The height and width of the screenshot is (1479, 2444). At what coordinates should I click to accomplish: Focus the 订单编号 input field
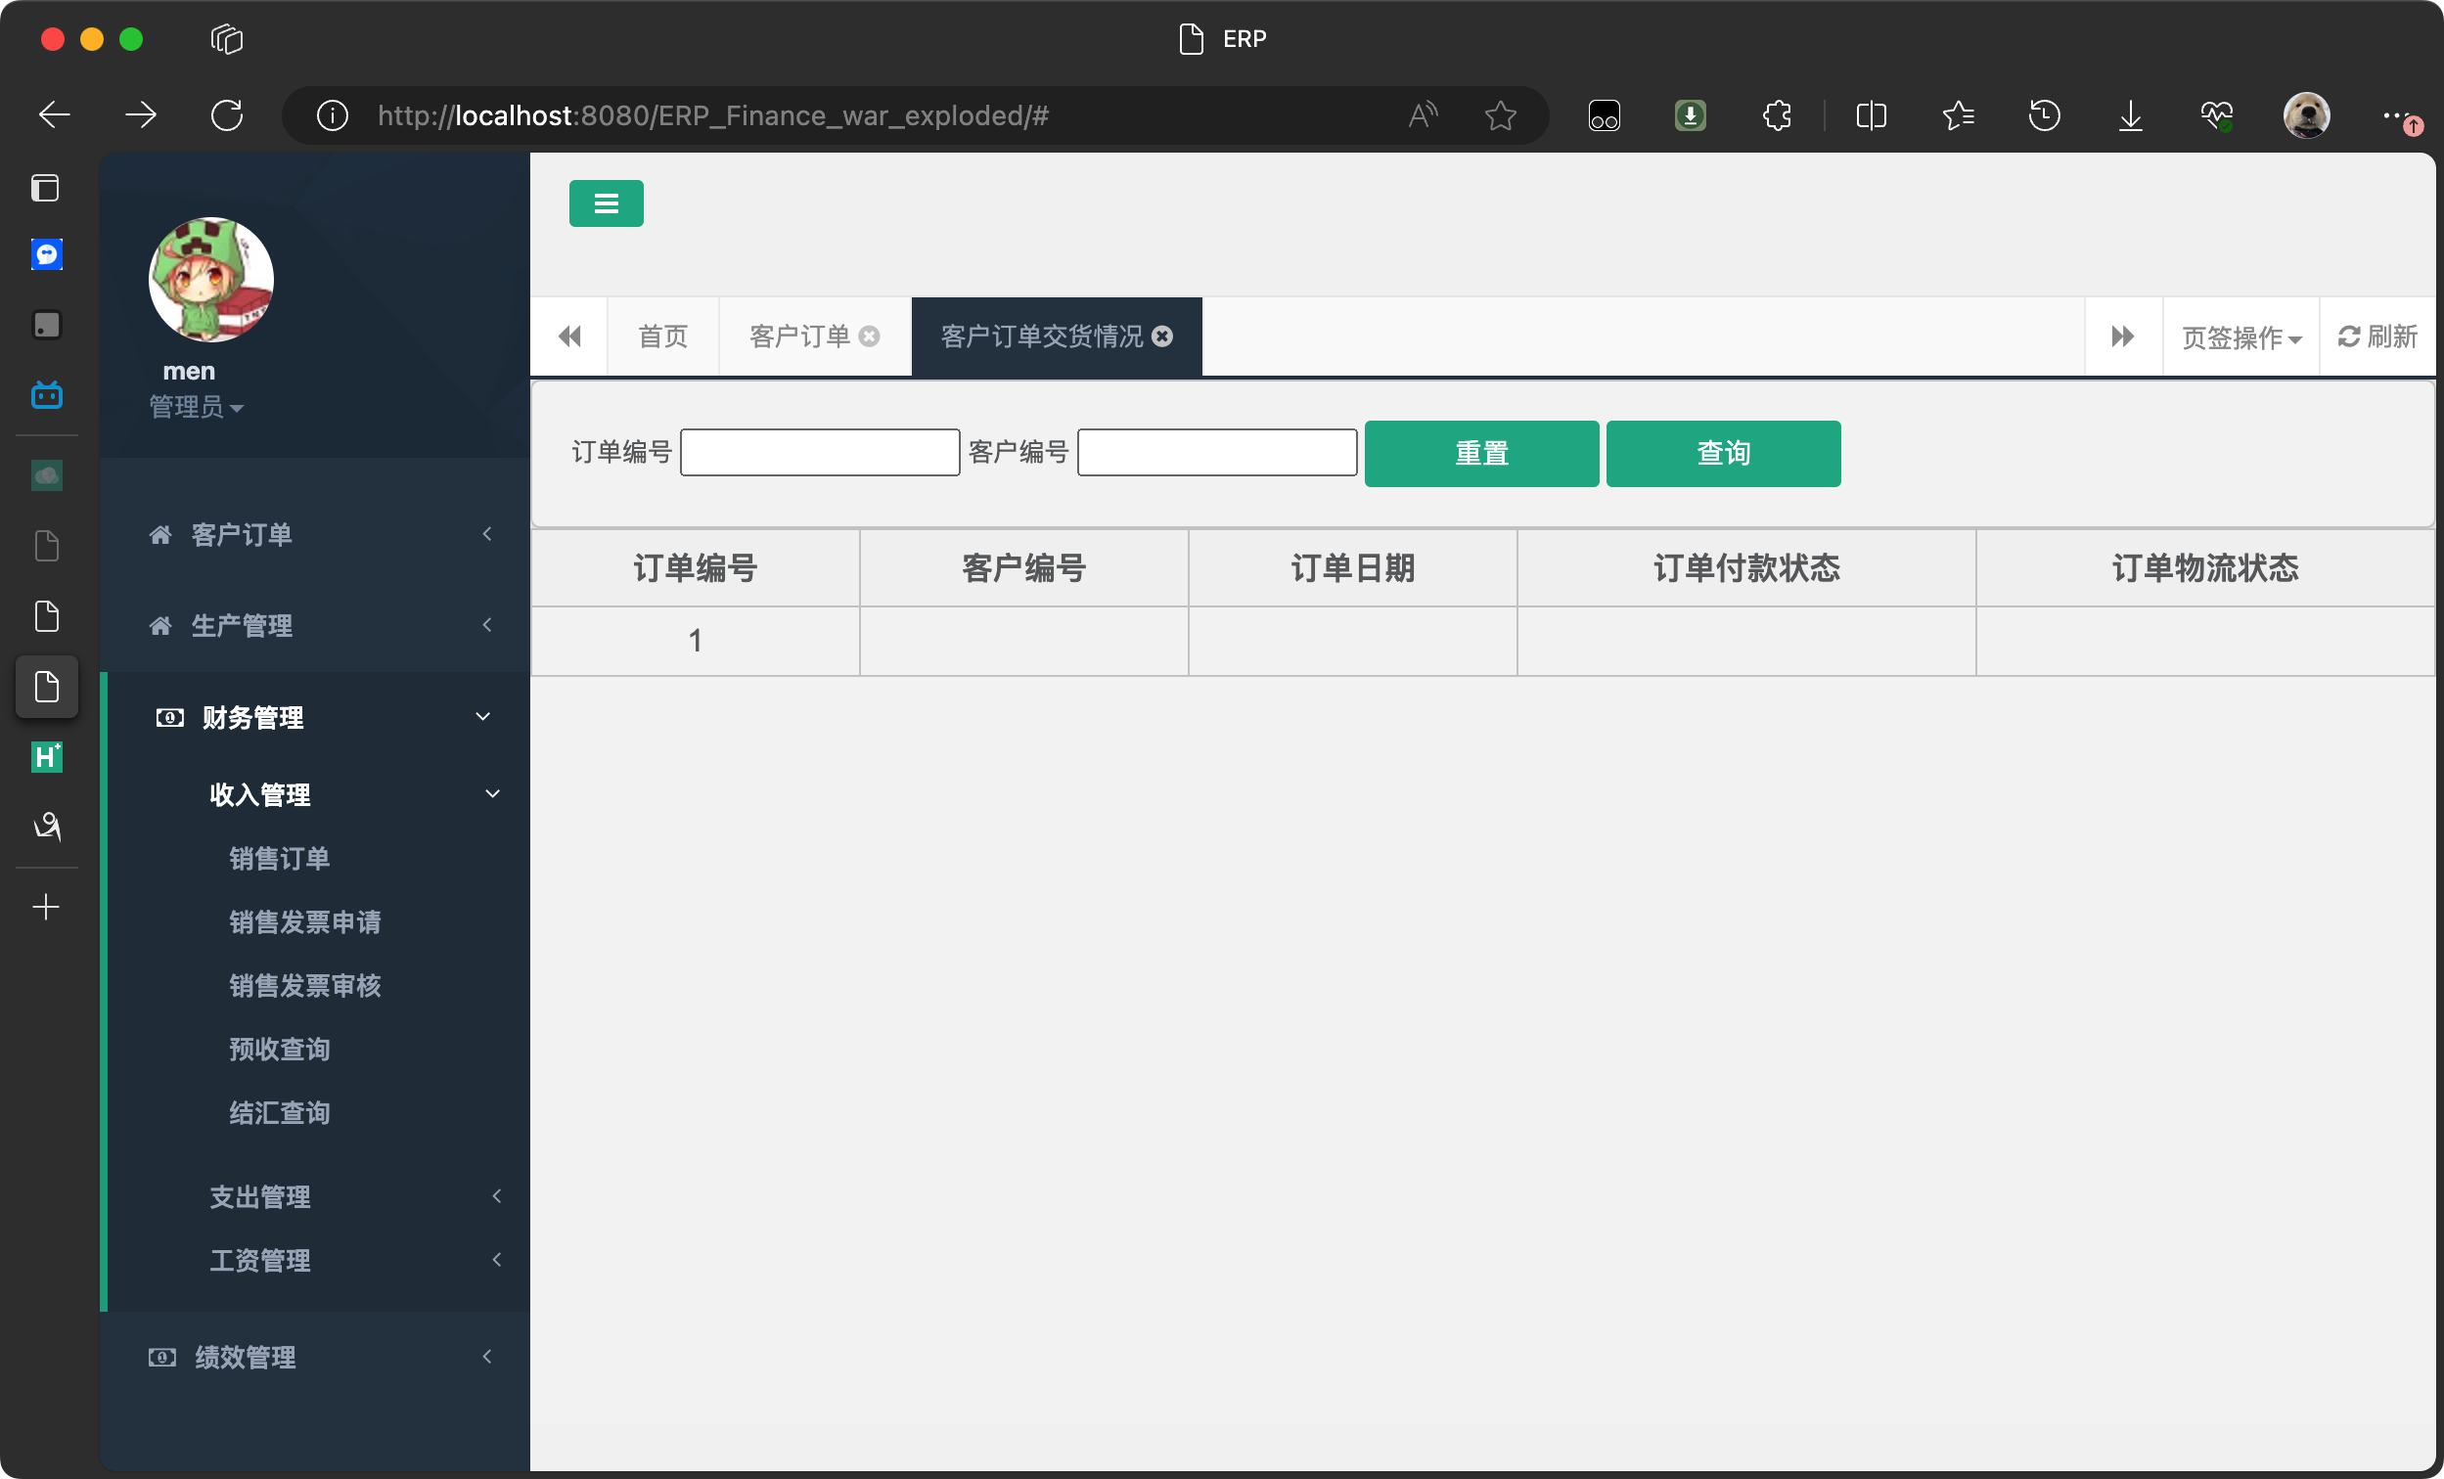[x=819, y=452]
